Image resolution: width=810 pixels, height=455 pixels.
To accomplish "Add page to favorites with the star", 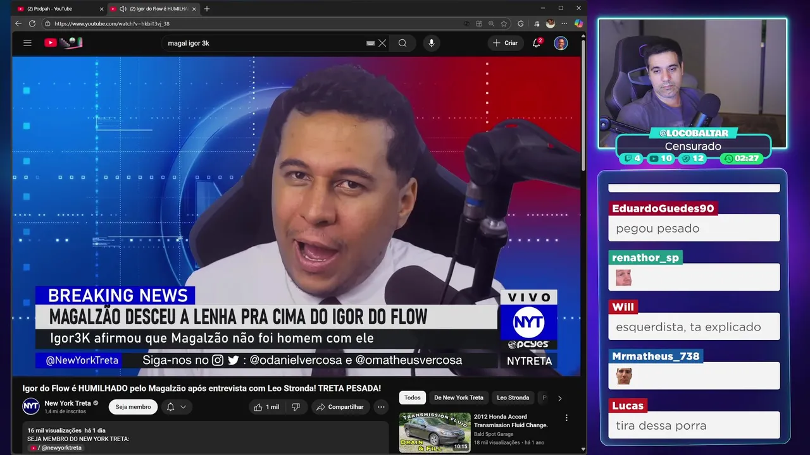I will tap(504, 23).
